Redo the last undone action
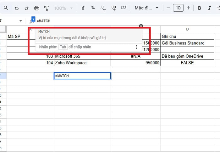Viewport: 220px width, 152px height. pos(26,8)
